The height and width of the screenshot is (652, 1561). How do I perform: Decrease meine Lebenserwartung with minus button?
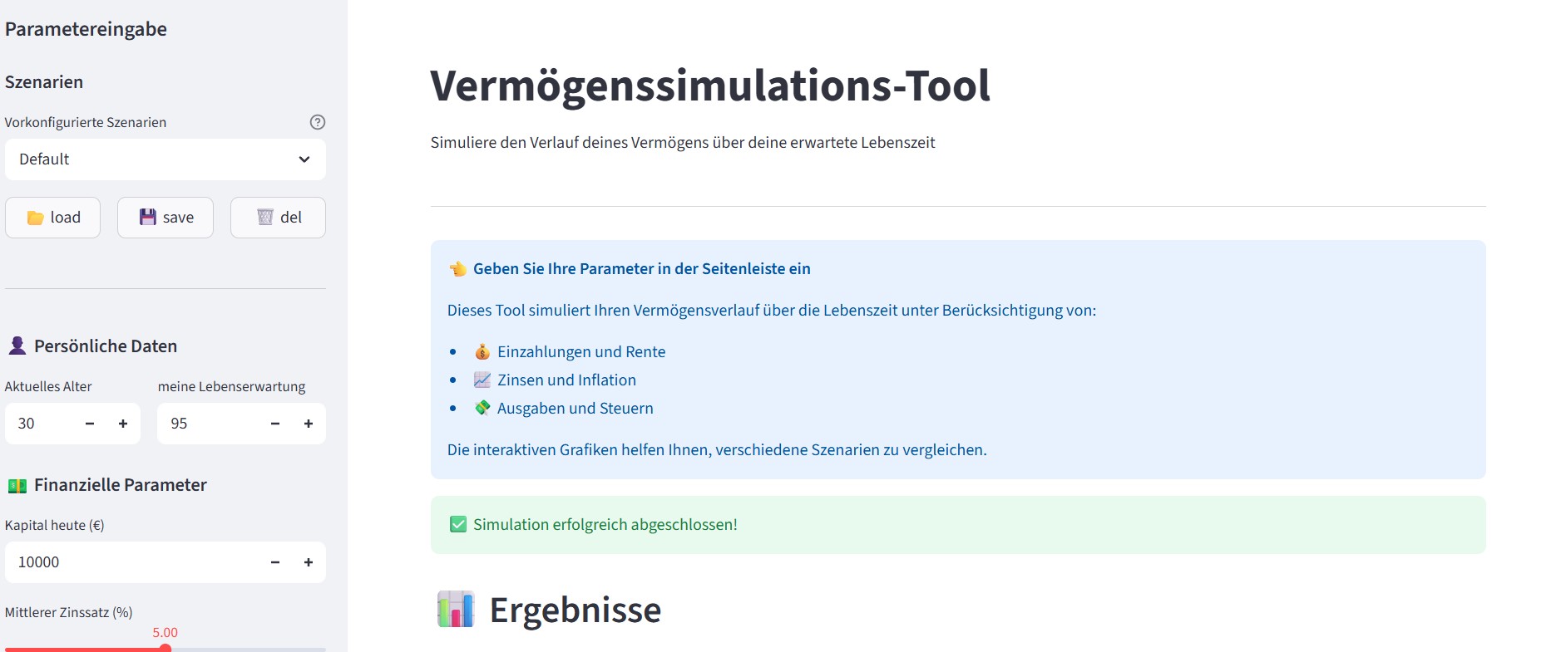[275, 424]
